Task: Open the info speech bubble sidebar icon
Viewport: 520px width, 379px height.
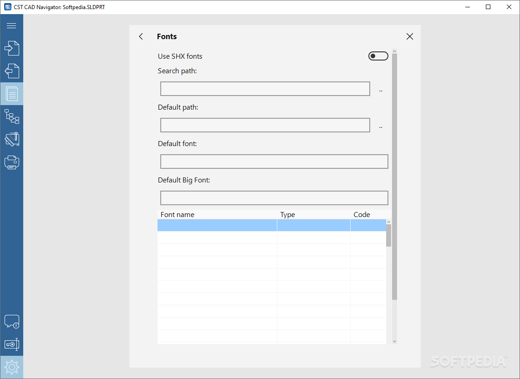Action: 11,321
